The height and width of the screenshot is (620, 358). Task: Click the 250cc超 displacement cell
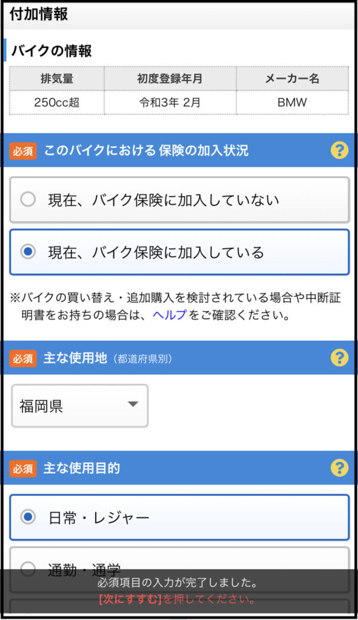tap(57, 102)
